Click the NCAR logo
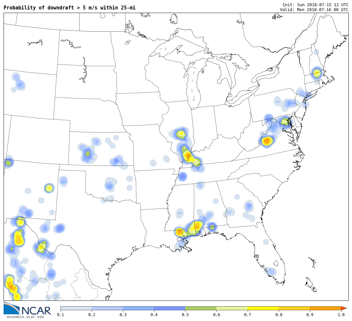Screen dimensions: 352x321 tap(27, 309)
